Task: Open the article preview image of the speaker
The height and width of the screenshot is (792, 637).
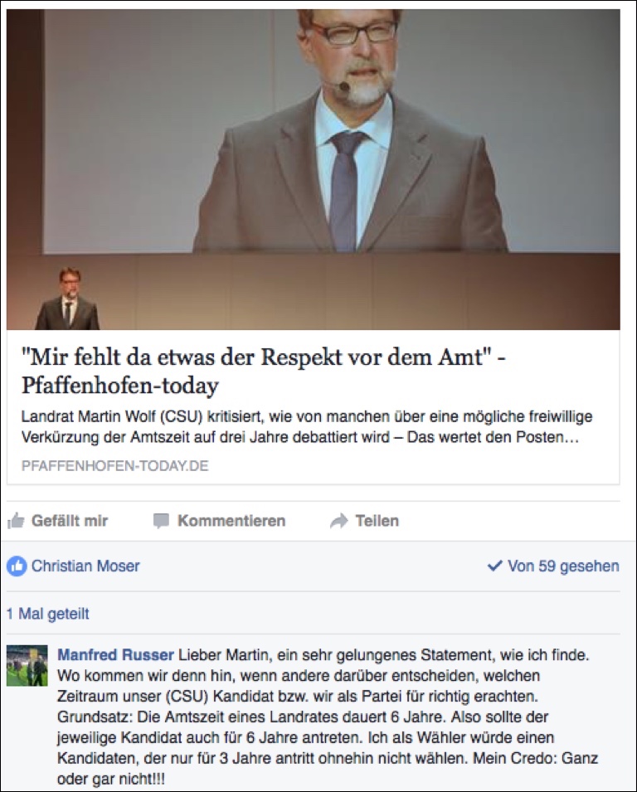Action: (314, 169)
